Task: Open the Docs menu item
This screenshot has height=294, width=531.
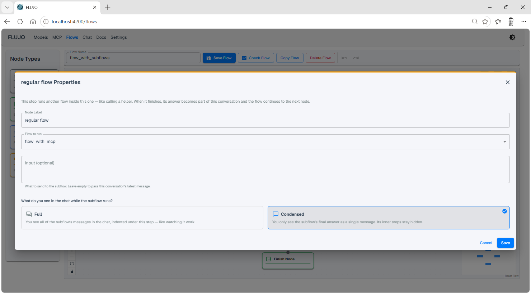Action: (x=101, y=37)
